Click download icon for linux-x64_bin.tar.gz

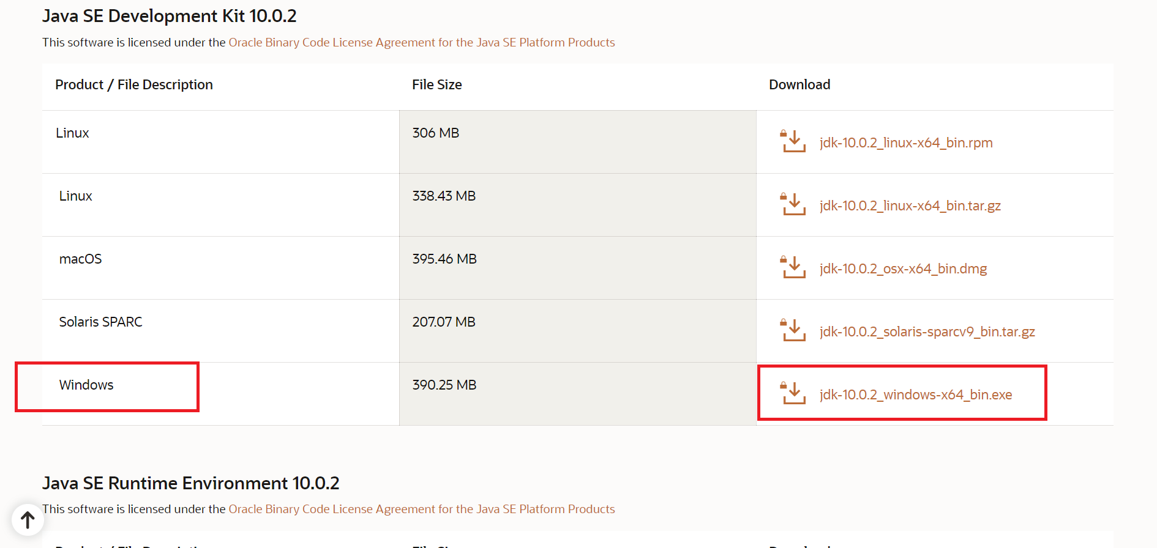click(793, 204)
